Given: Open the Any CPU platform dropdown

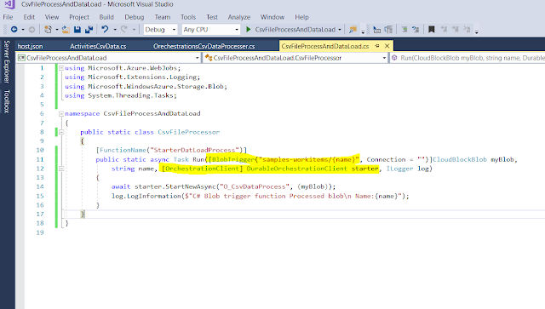Looking at the screenshot, I should pyautogui.click(x=211, y=30).
